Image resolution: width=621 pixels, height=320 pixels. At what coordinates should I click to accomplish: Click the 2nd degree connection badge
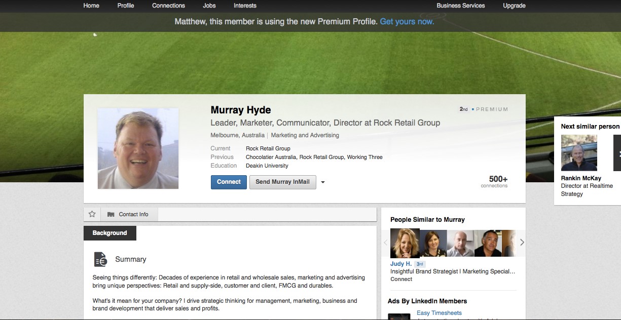point(464,109)
